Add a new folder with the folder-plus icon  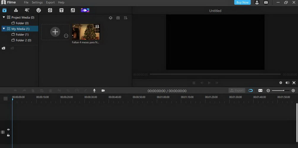(x=4, y=48)
